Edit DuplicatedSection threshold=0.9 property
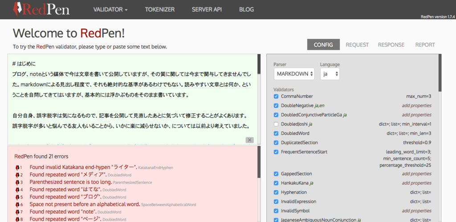Screen dimensions: 456x222 coord(417,143)
